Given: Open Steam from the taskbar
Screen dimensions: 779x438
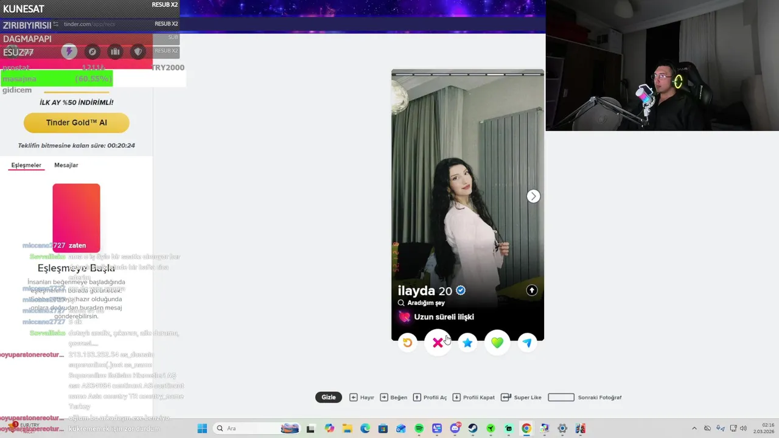Looking at the screenshot, I should coord(473,428).
